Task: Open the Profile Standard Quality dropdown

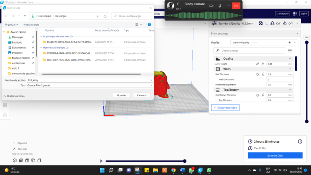Action: click(264, 43)
